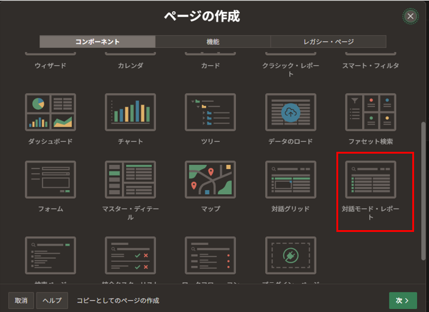429x312 pixels.
Task: Choose the チャート bar chart icon
Action: pos(130,112)
